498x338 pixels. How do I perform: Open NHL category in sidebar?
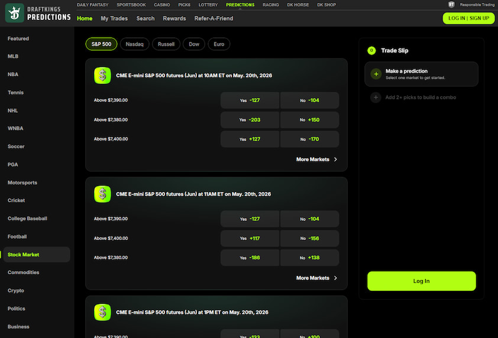coord(12,110)
